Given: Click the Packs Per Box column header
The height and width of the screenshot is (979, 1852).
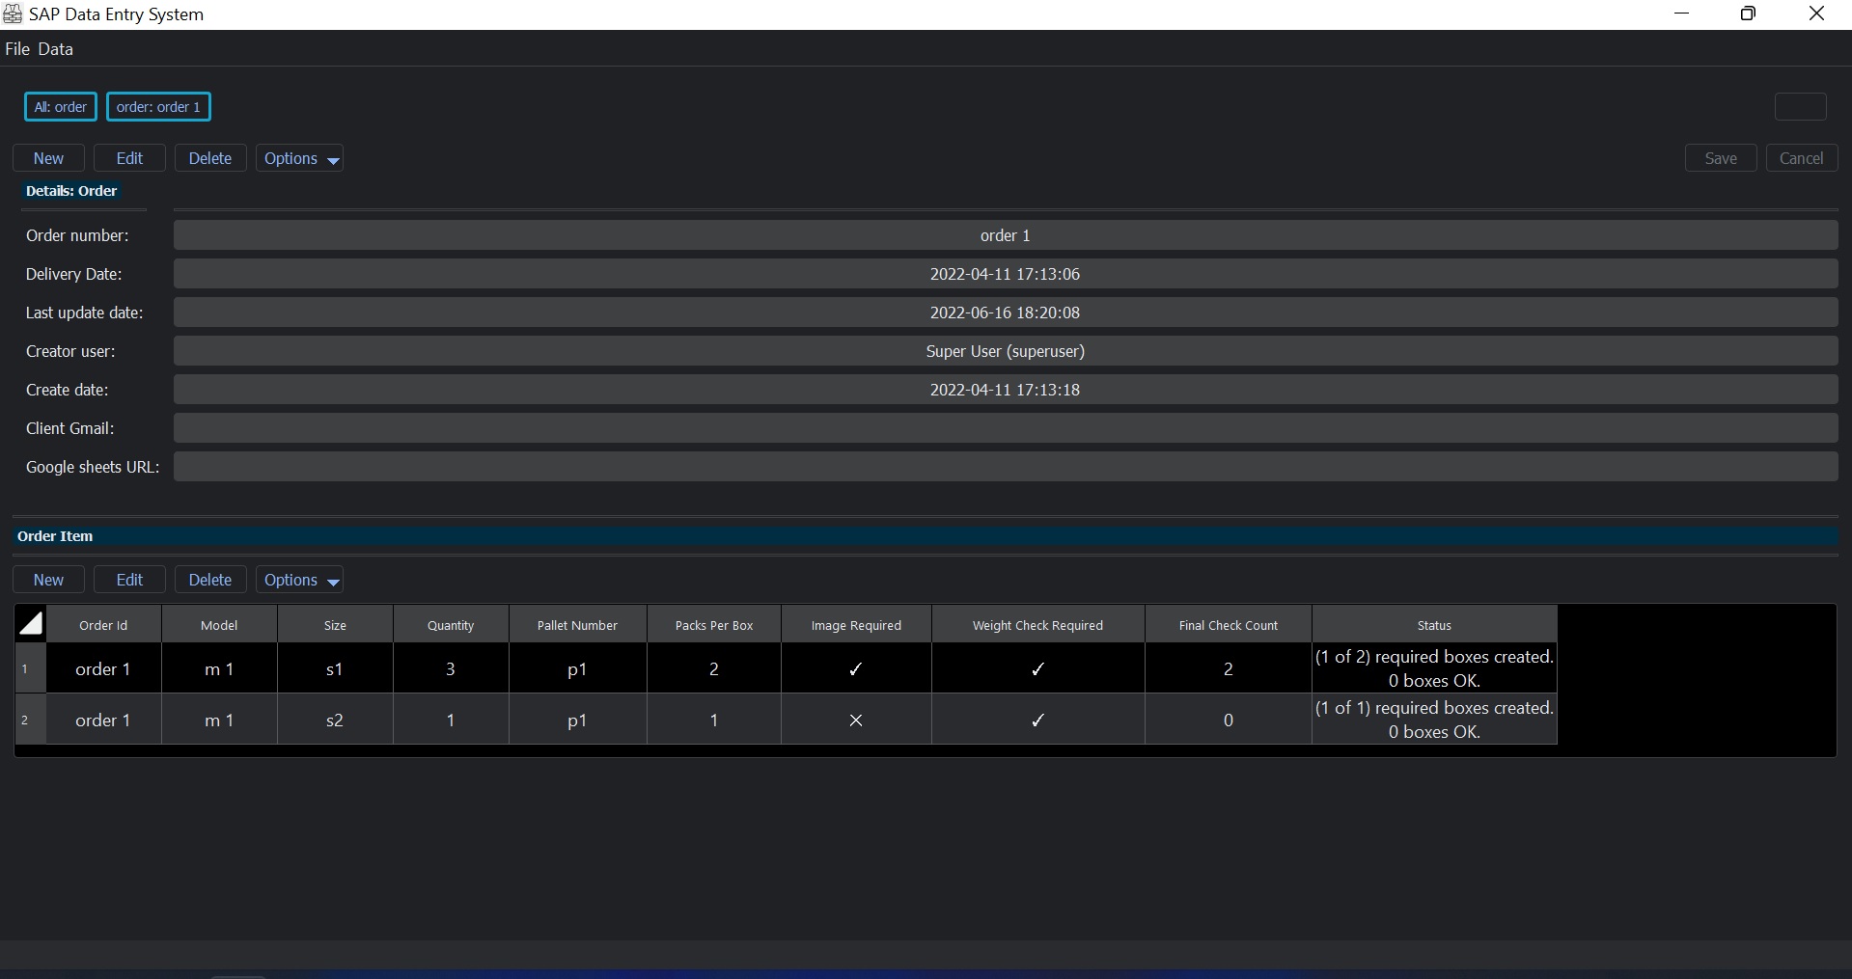Looking at the screenshot, I should [x=714, y=625].
